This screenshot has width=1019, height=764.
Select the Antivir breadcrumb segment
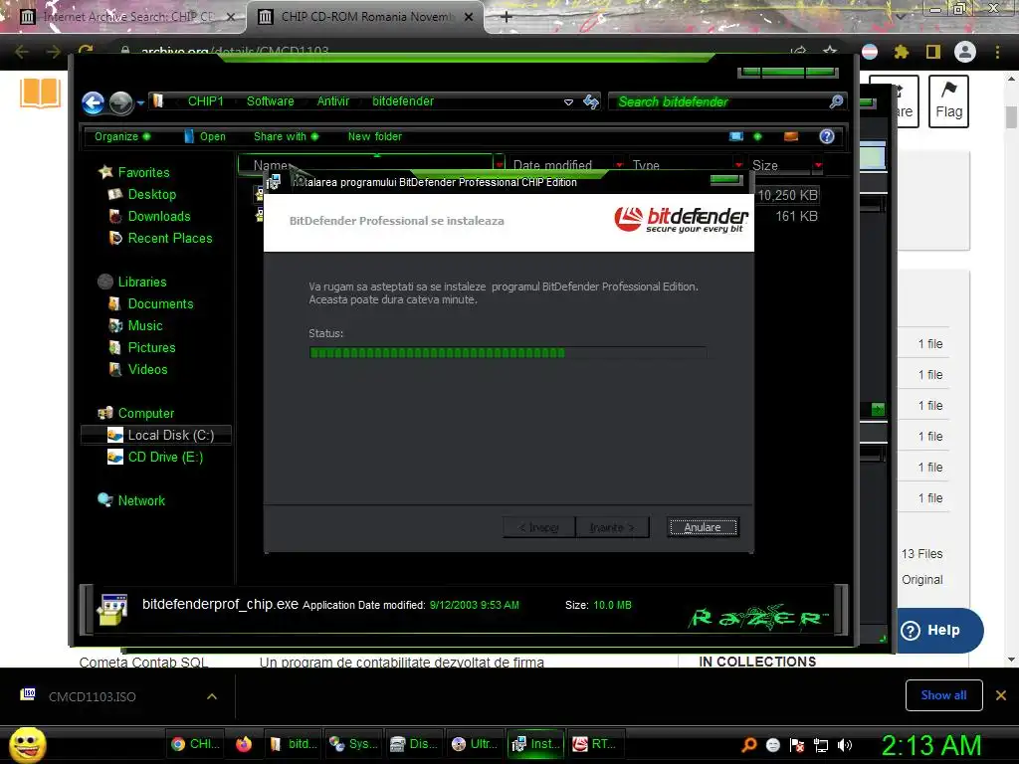(332, 101)
